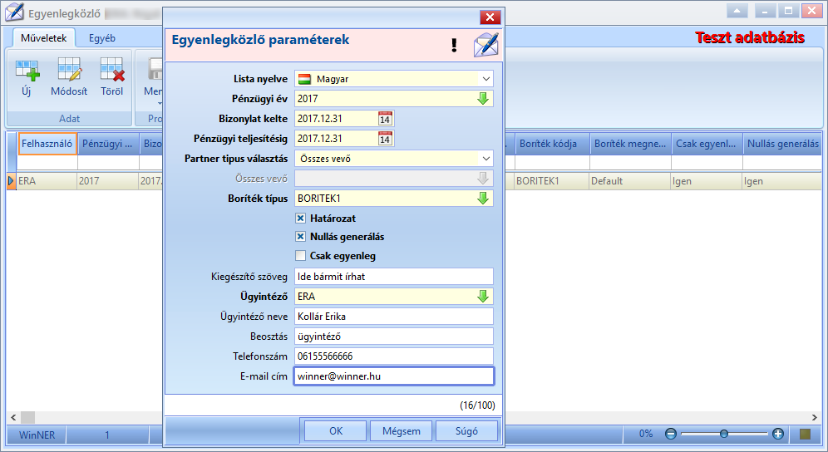Open the Partner típus választás dropdown
The image size is (828, 452).
485,159
